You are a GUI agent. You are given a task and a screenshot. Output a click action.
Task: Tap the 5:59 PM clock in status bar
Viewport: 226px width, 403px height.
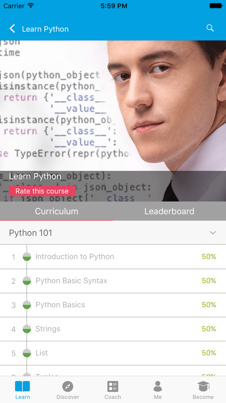[114, 6]
